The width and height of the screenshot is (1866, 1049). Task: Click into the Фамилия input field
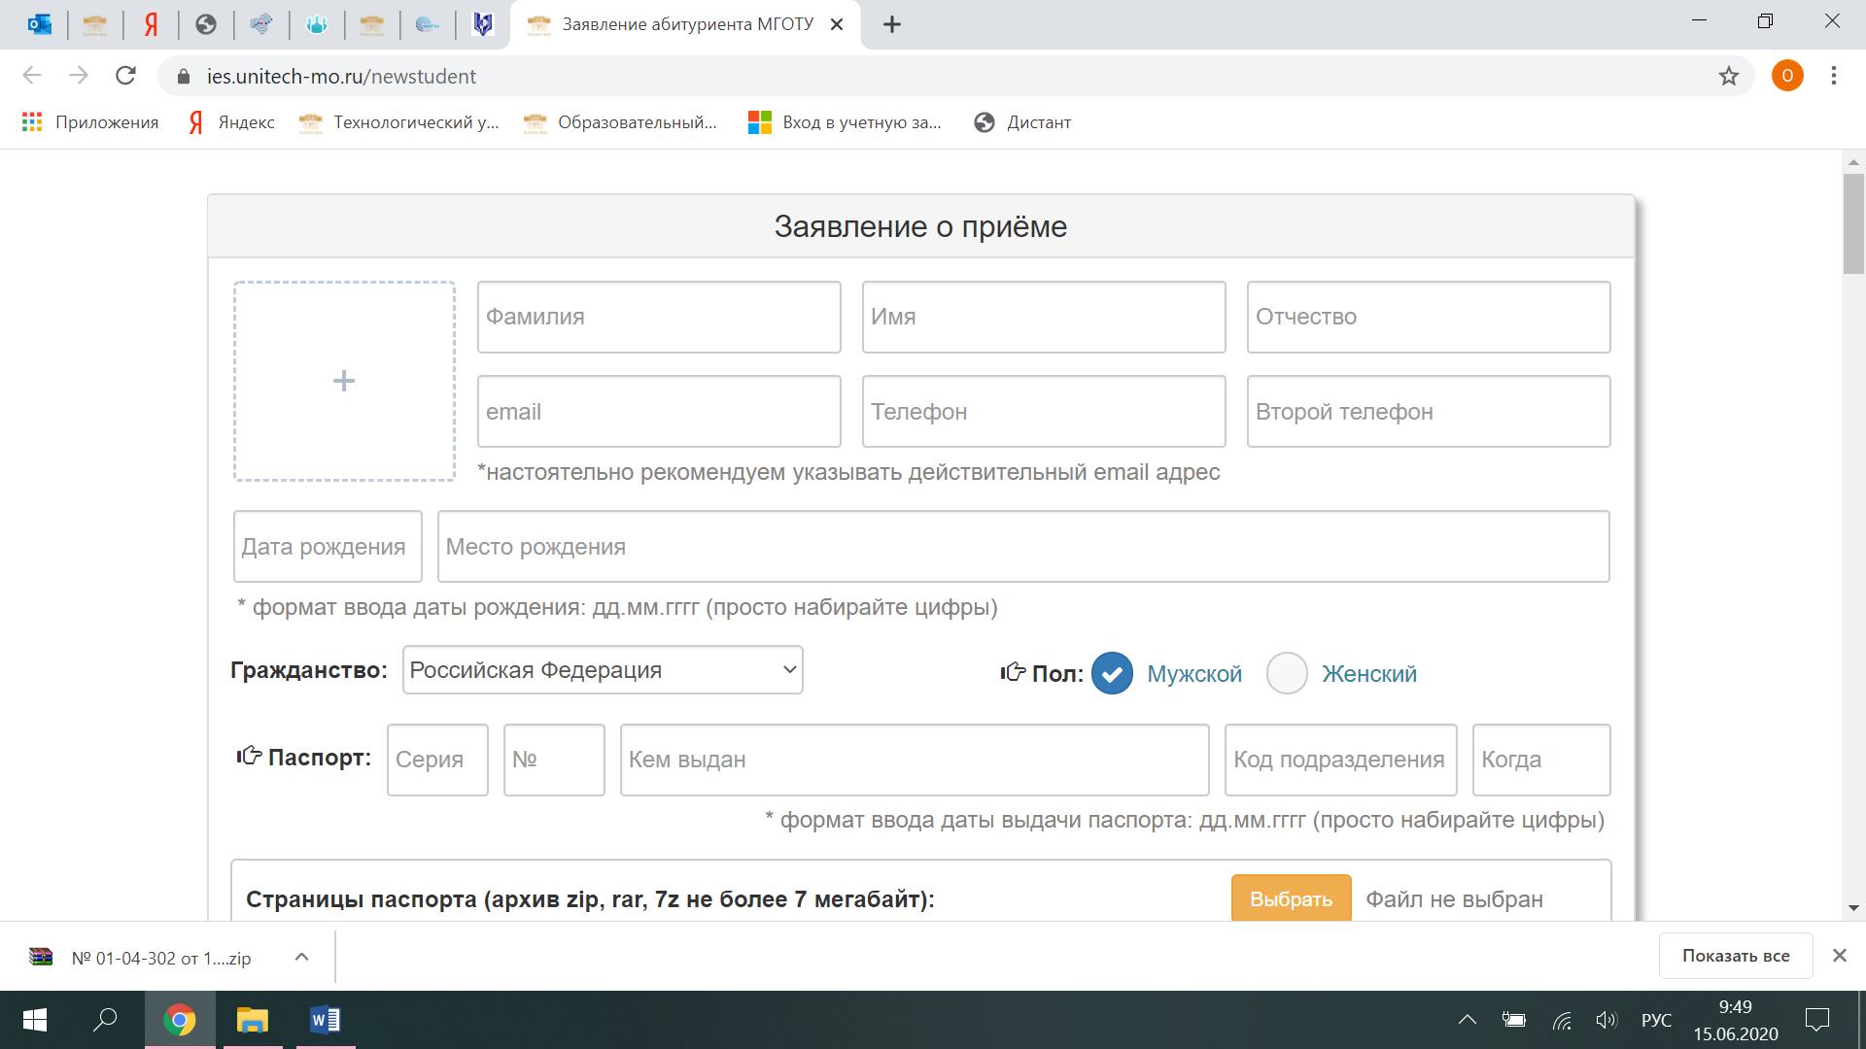pyautogui.click(x=658, y=317)
